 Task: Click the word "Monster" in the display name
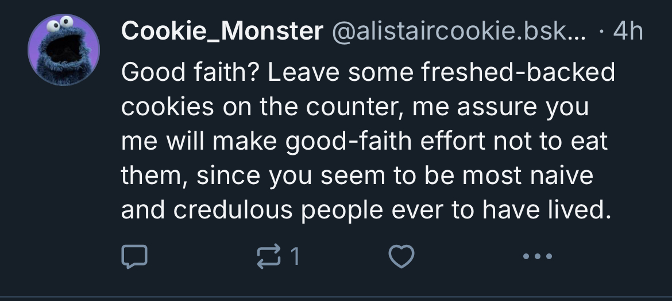pos(272,31)
